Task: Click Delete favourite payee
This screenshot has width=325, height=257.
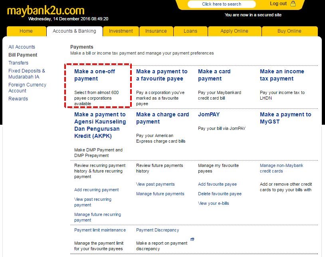Action: point(220,194)
